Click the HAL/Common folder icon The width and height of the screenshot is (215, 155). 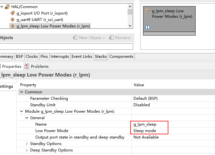tap(7, 6)
